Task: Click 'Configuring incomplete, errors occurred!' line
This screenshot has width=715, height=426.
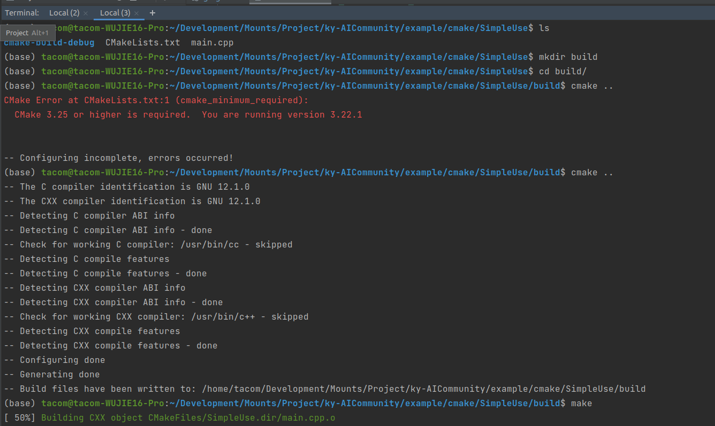Action: (x=118, y=158)
